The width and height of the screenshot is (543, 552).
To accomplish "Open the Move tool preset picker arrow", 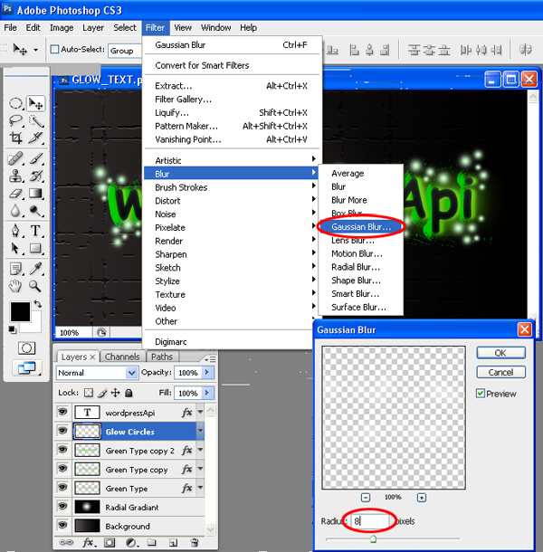I will (x=35, y=50).
